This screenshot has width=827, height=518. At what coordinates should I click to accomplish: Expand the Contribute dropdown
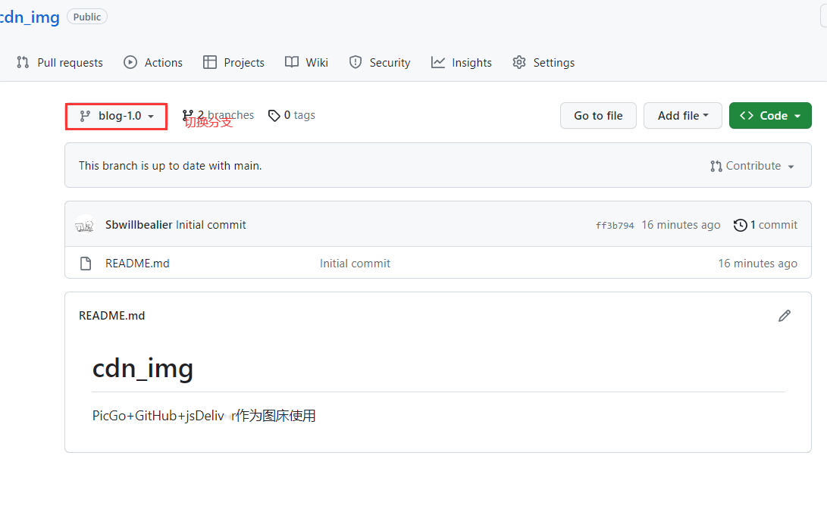[752, 165]
